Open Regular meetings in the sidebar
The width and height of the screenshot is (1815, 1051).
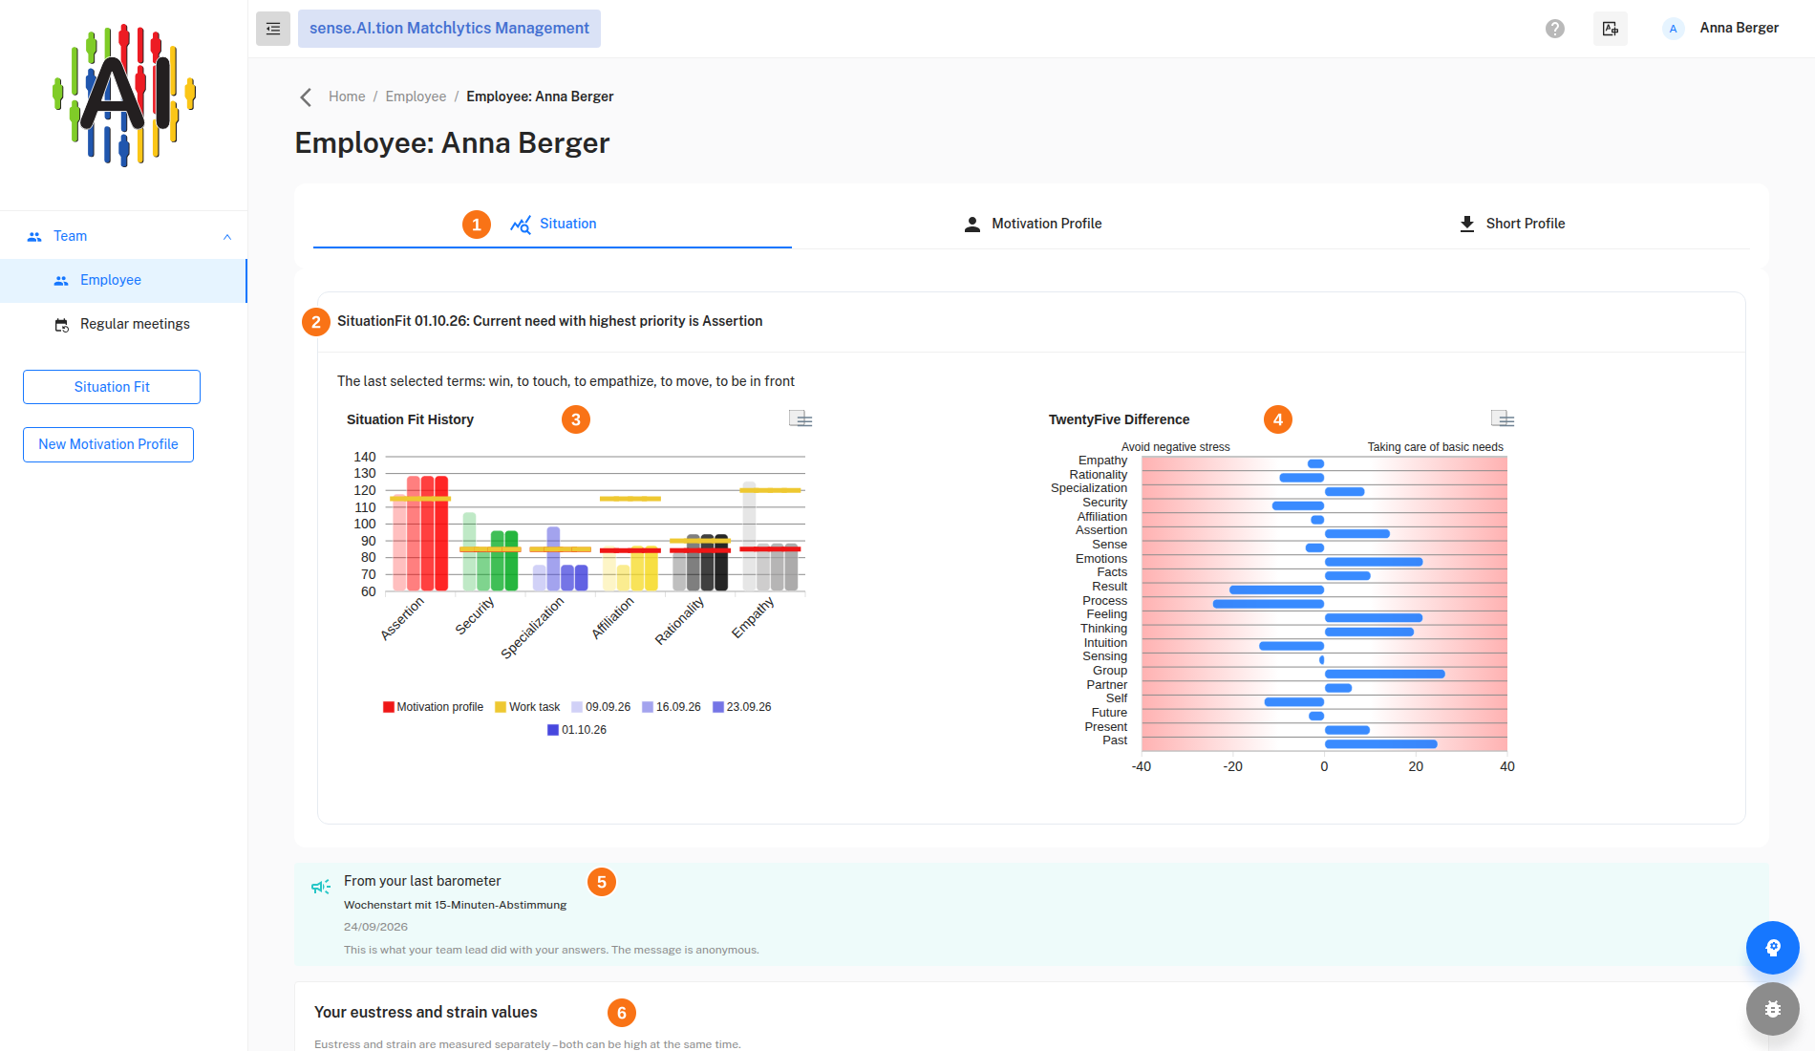click(x=123, y=324)
